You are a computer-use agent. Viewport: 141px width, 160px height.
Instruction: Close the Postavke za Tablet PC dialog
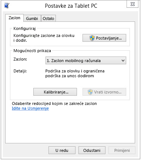[132, 4]
